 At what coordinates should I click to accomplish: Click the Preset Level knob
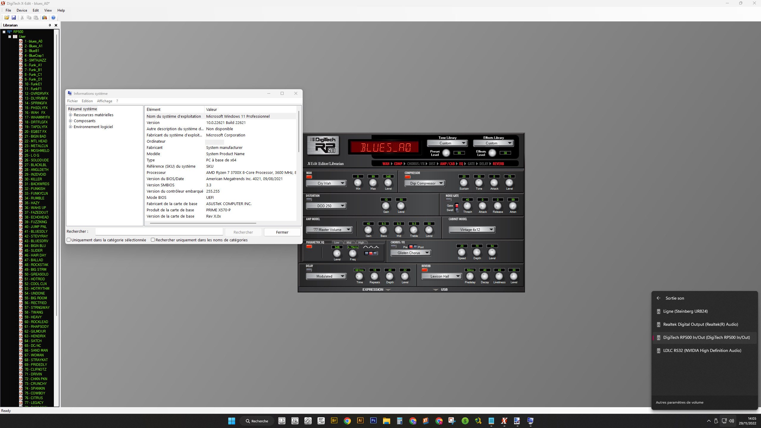coord(446,153)
